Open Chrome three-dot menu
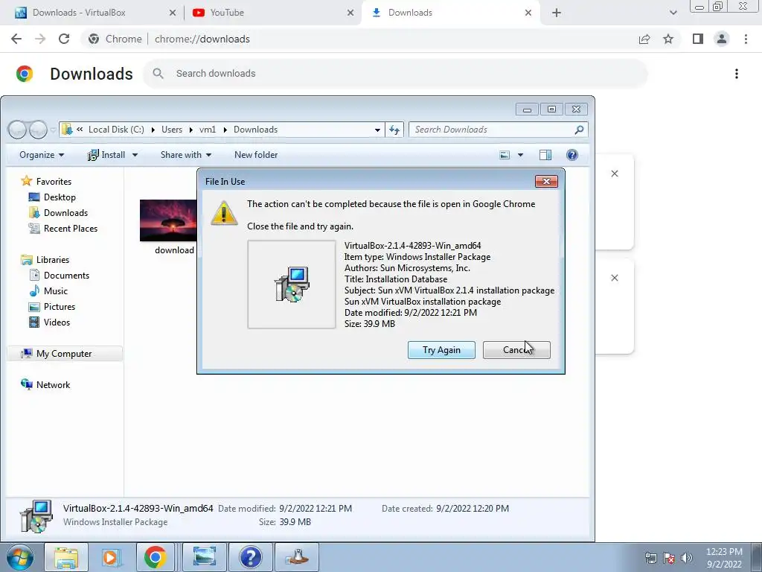Image resolution: width=762 pixels, height=572 pixels. click(746, 39)
